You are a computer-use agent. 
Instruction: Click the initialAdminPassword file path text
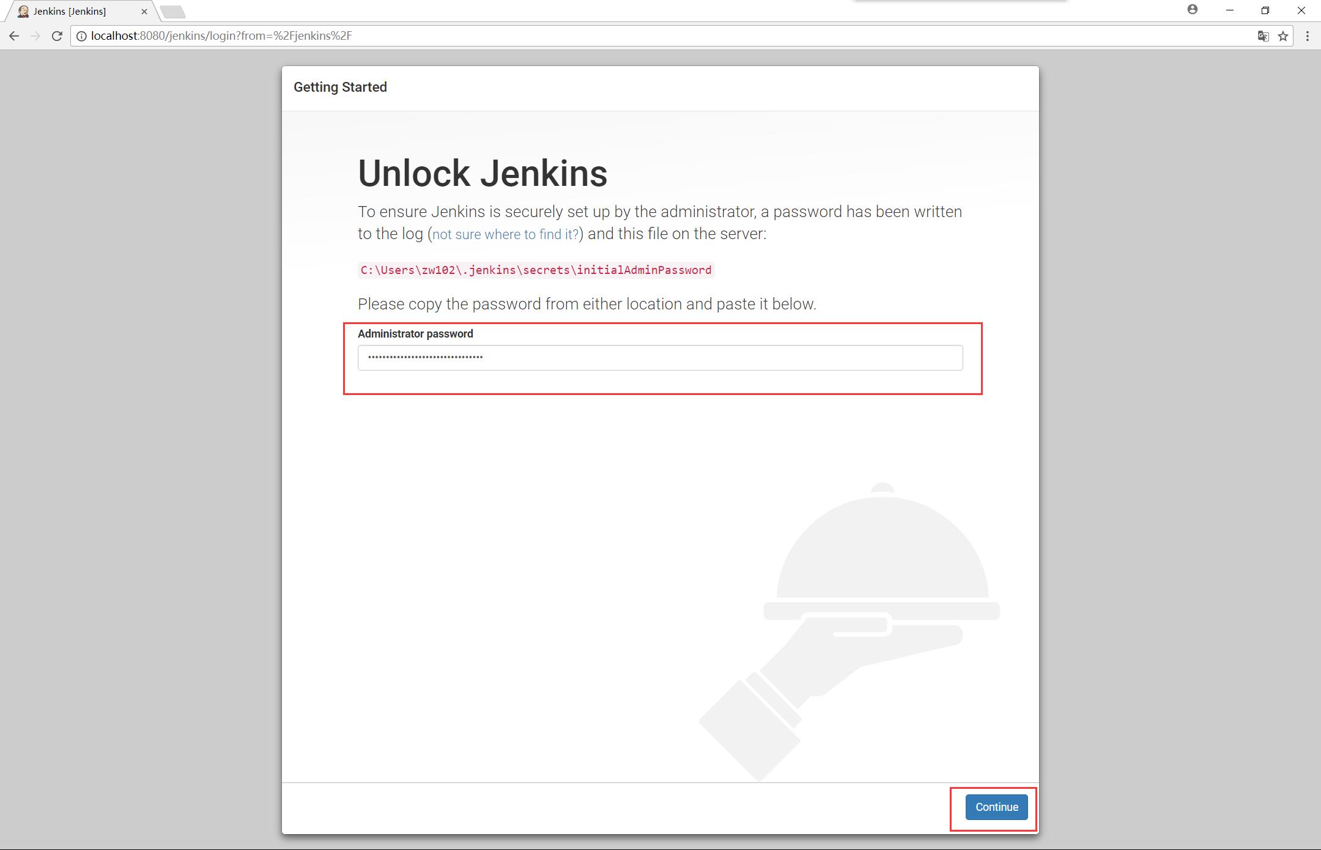pyautogui.click(x=536, y=270)
